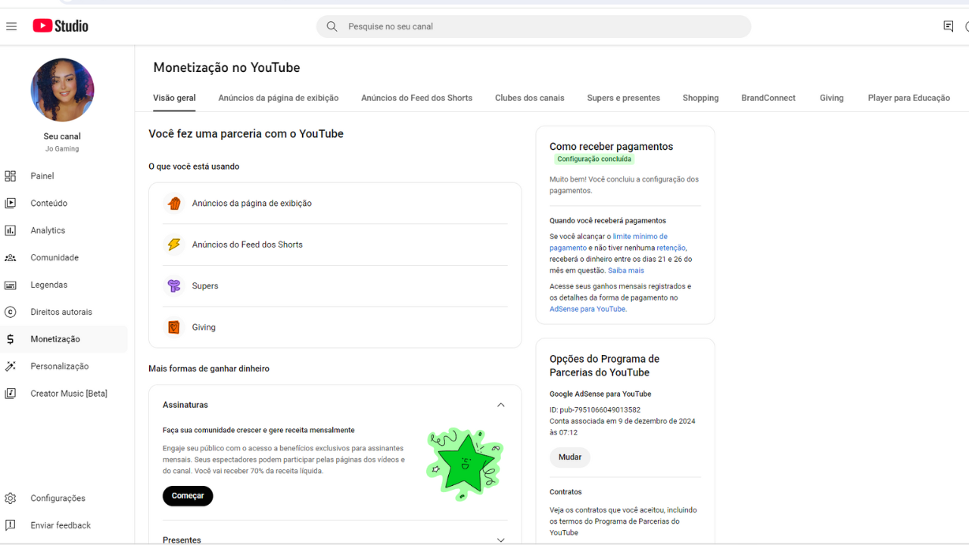Go to Painel in sidebar
This screenshot has width=969, height=545.
pos(64,176)
